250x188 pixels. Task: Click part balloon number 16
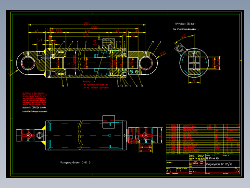142,86
